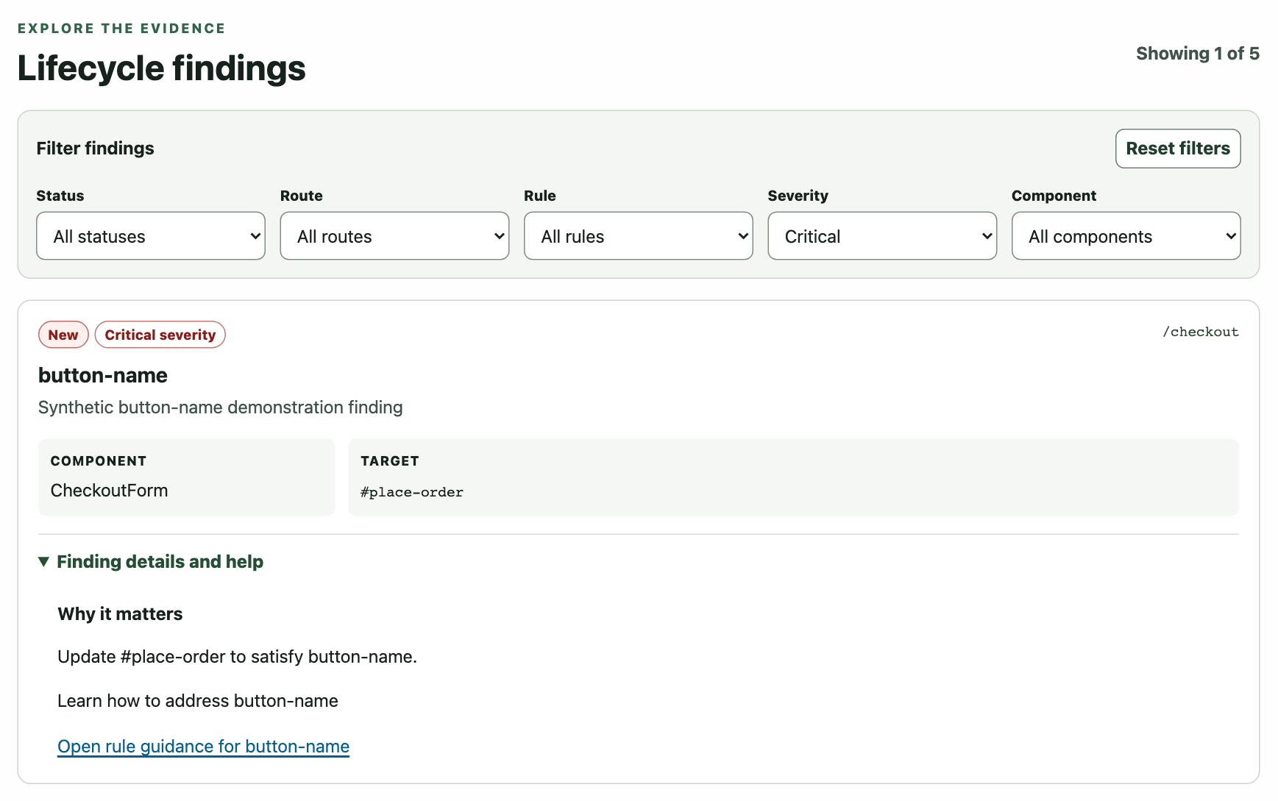This screenshot has height=801, width=1278.
Task: Collapse the Finding details and help section
Action: [151, 562]
